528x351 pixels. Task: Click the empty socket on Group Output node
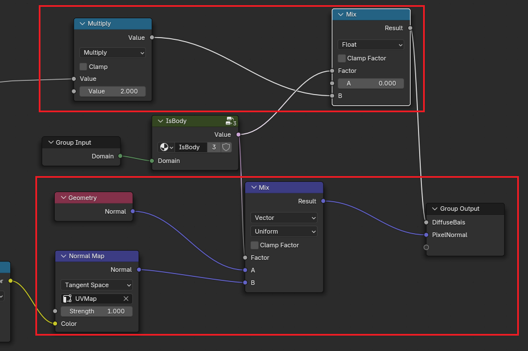click(x=426, y=247)
